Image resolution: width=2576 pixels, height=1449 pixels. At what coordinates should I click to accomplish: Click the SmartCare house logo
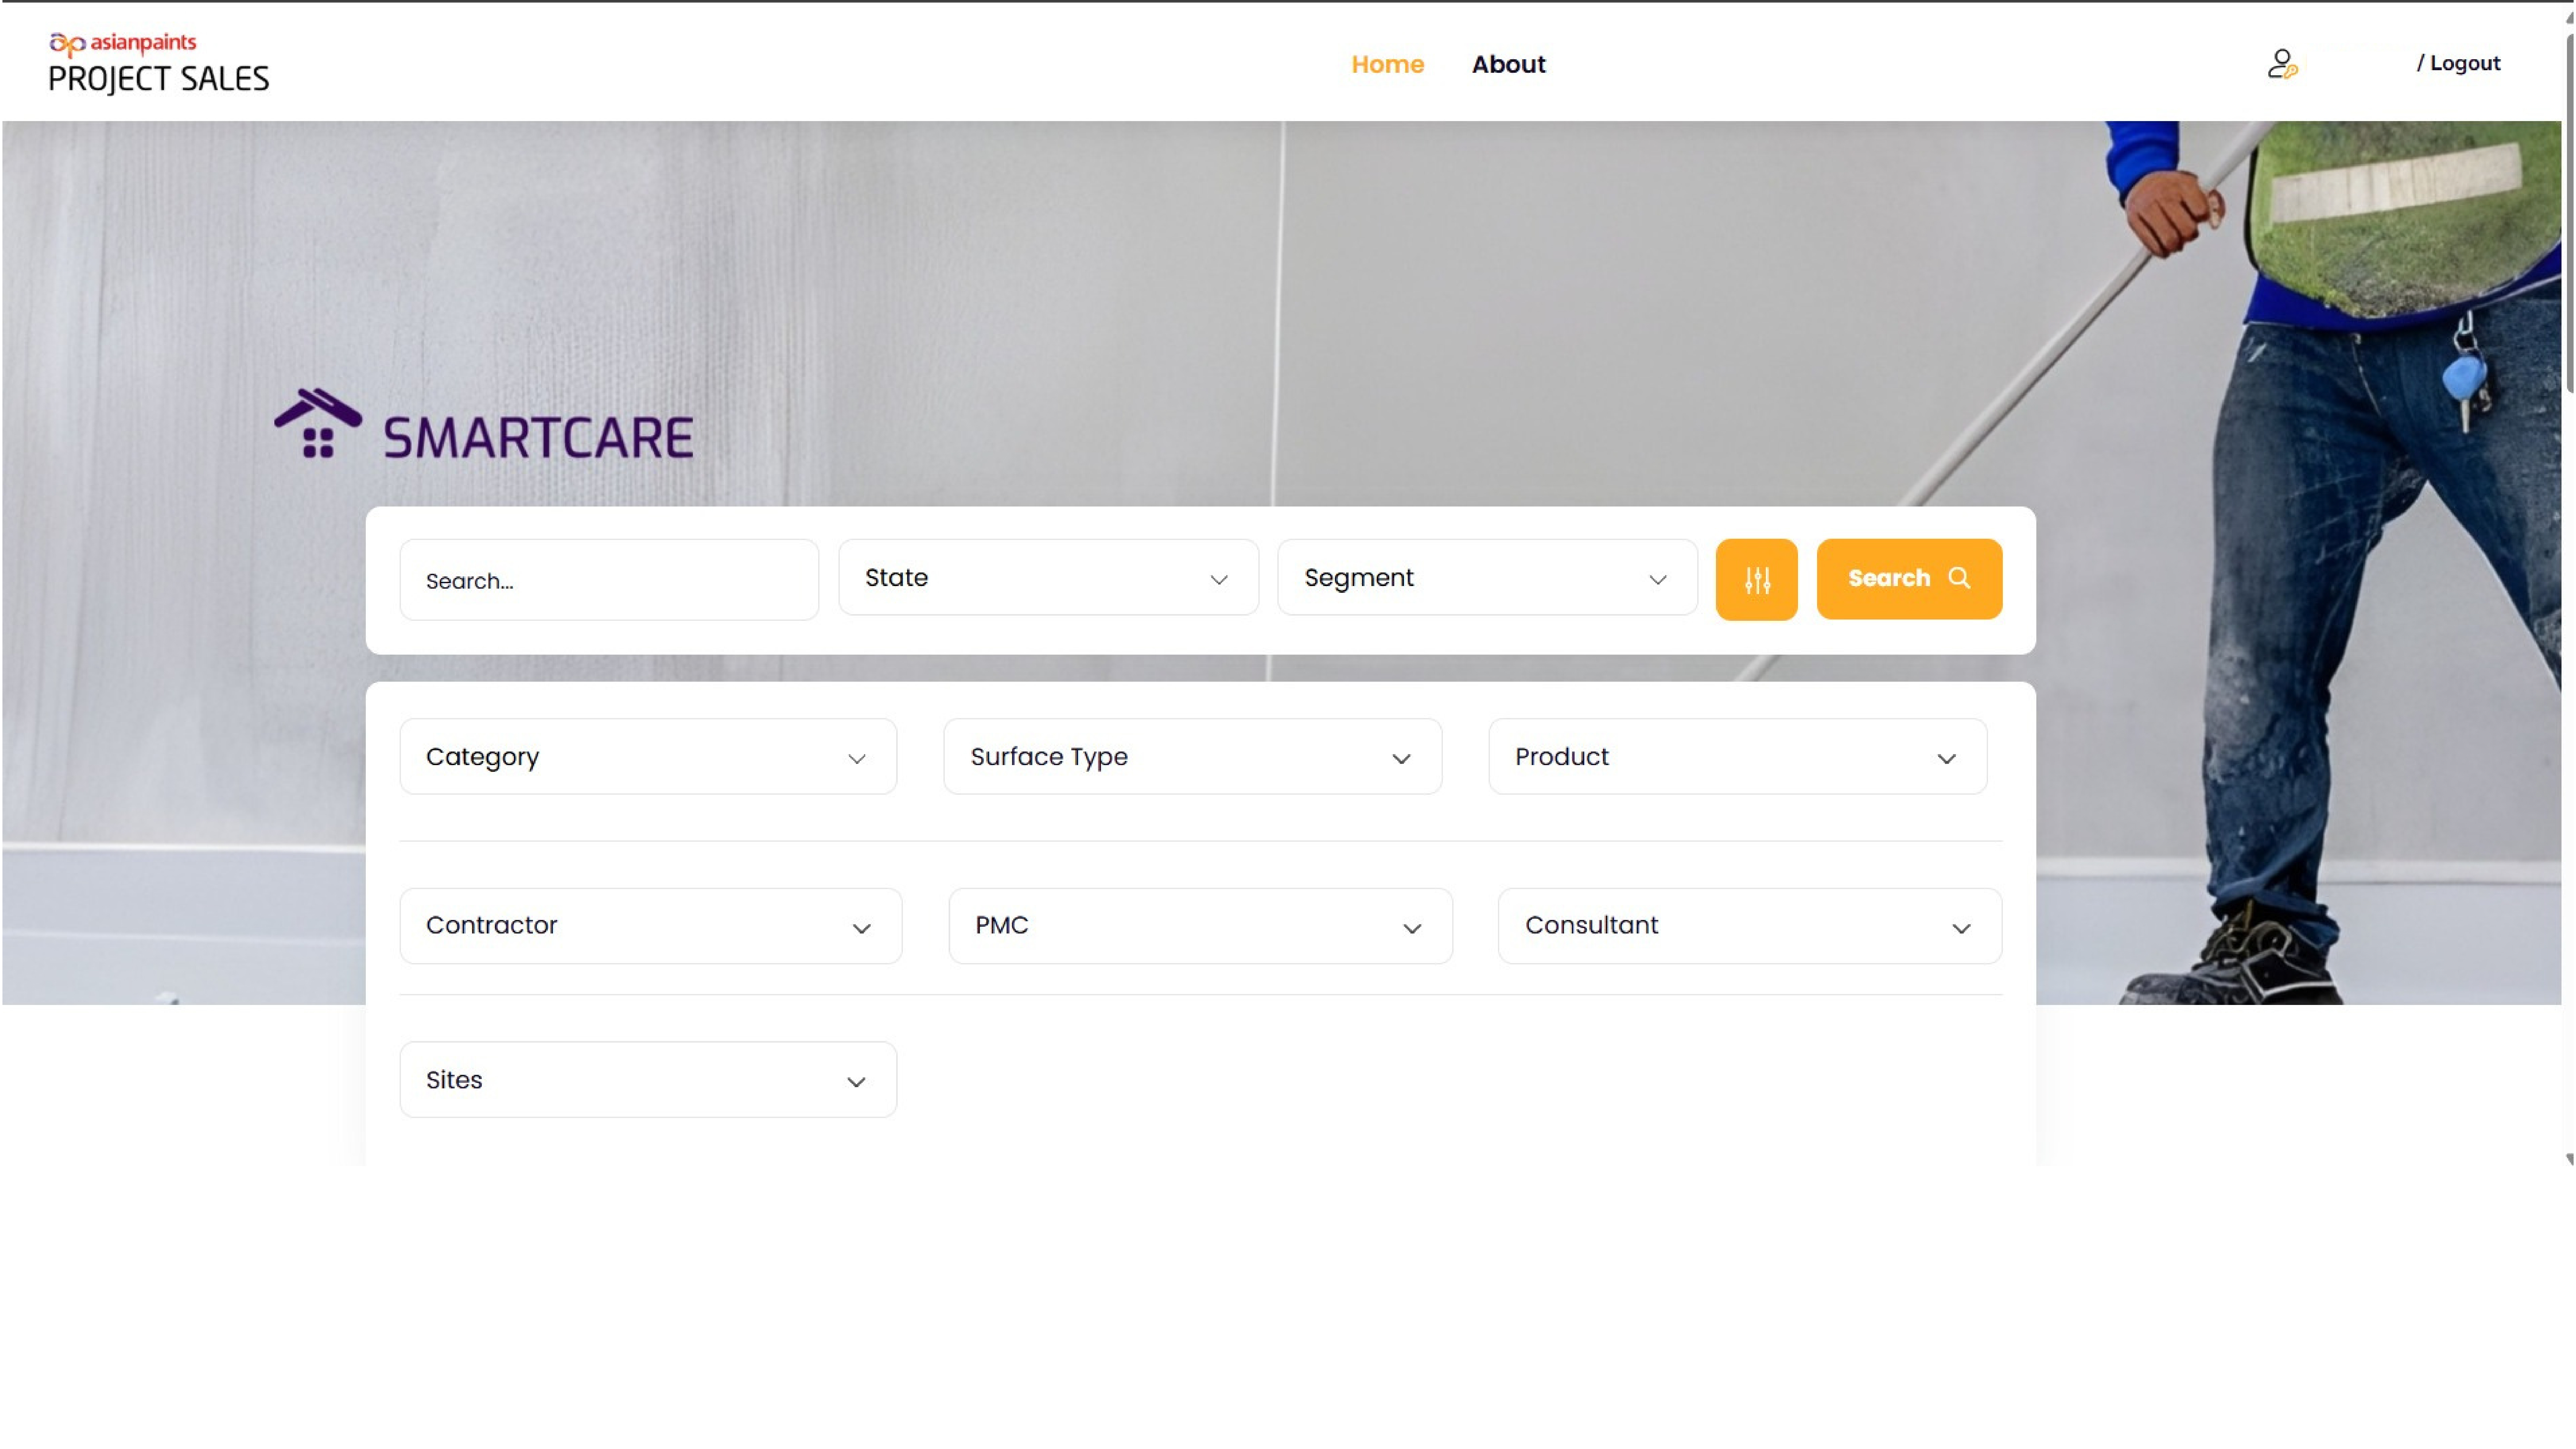[318, 425]
